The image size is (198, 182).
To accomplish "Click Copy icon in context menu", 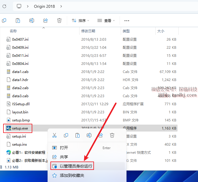I will (66, 135).
